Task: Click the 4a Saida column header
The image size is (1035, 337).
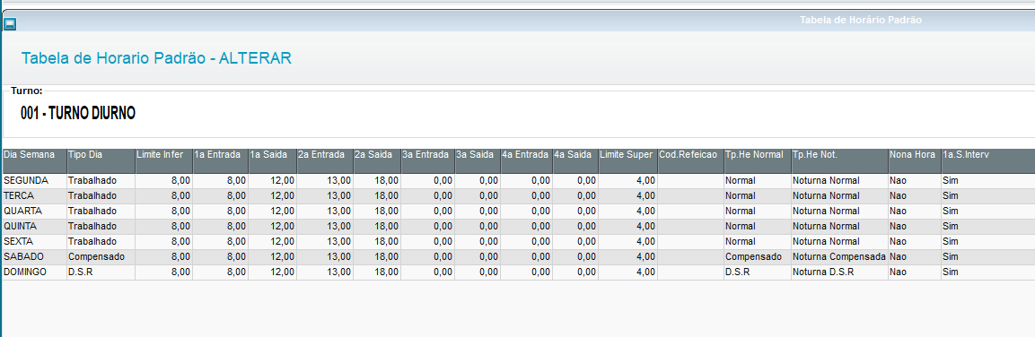Action: (x=575, y=161)
